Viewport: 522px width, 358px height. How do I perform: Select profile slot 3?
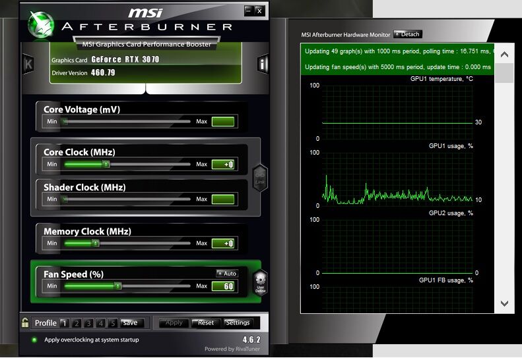coord(88,323)
